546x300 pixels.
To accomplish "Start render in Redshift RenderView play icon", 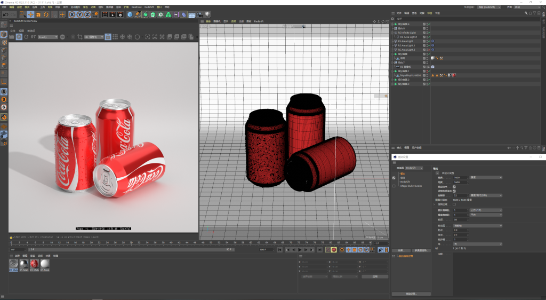I will pos(19,37).
